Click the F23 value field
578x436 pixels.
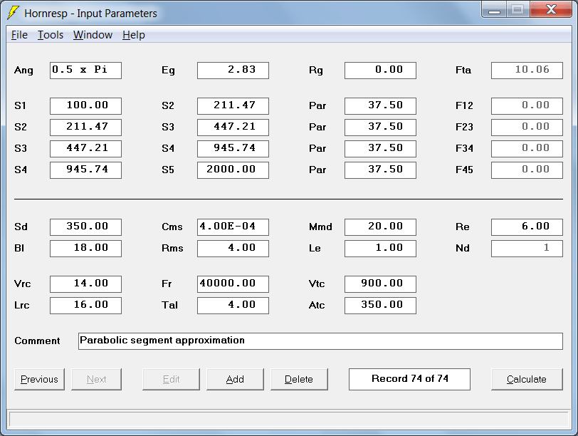click(x=527, y=128)
